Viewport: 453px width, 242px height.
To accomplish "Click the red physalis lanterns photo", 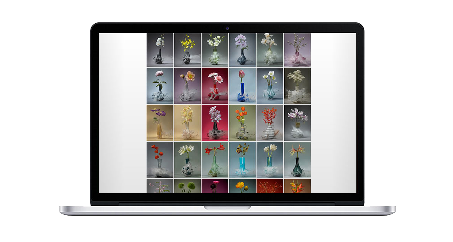I will coord(160,159).
